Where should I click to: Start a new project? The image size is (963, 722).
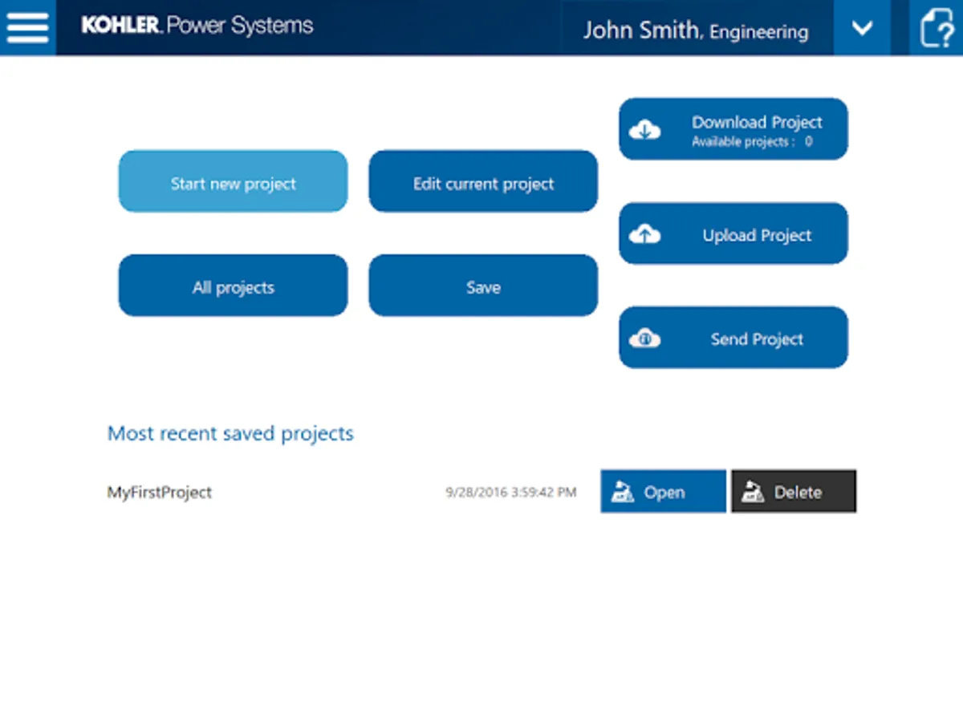point(233,182)
